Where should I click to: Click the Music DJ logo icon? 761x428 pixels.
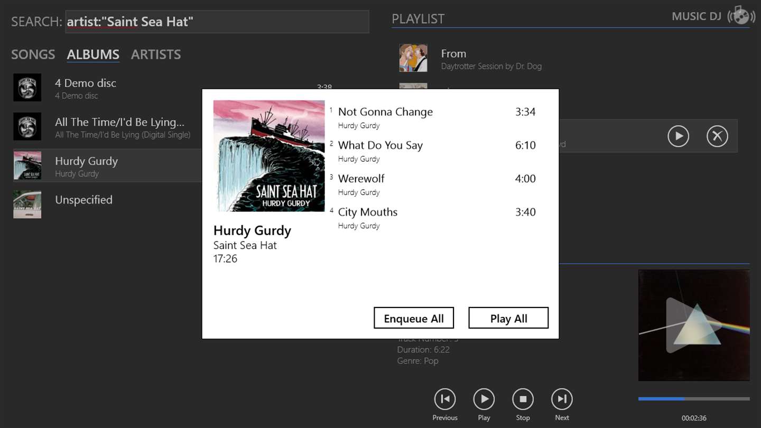pyautogui.click(x=740, y=16)
